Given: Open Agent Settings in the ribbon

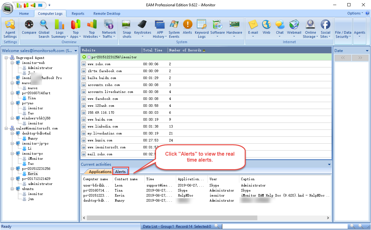Looking at the screenshot, I should [x=10, y=29].
